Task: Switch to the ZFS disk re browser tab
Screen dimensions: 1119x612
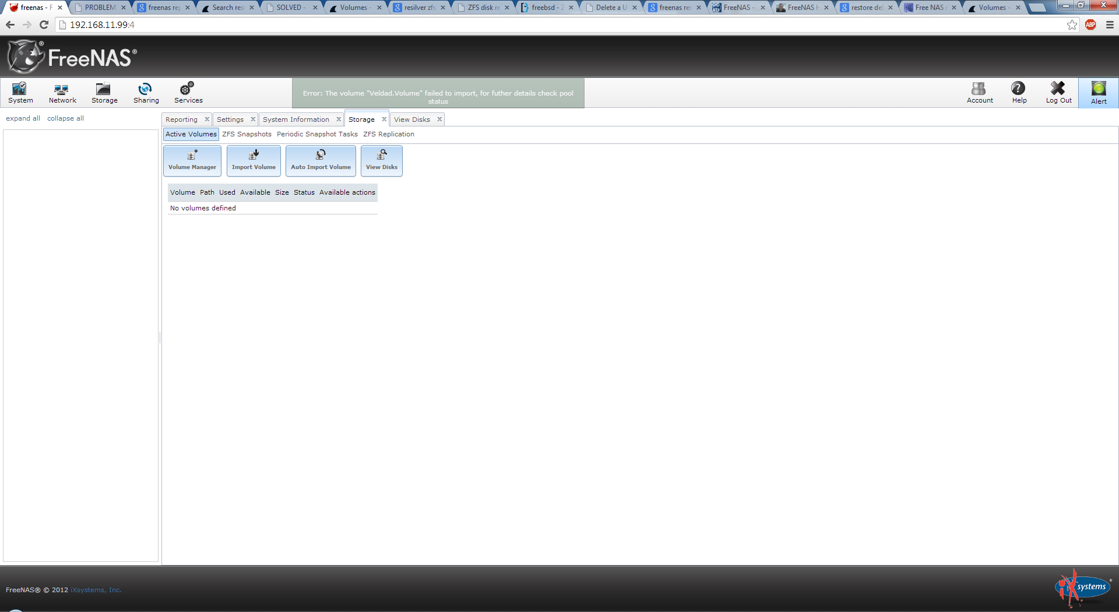Action: coord(484,8)
